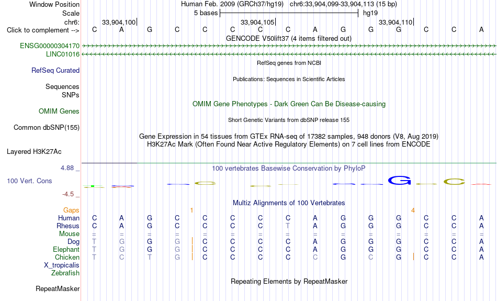Image resolution: width=497 pixels, height=301 pixels.
Task: Click the ENSG00000304170 gene track label
Action: click(x=50, y=46)
